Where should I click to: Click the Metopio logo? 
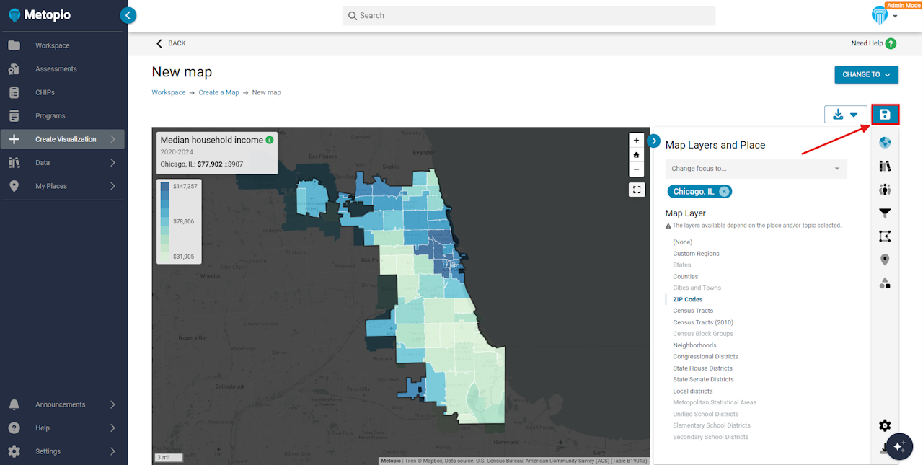[x=40, y=15]
